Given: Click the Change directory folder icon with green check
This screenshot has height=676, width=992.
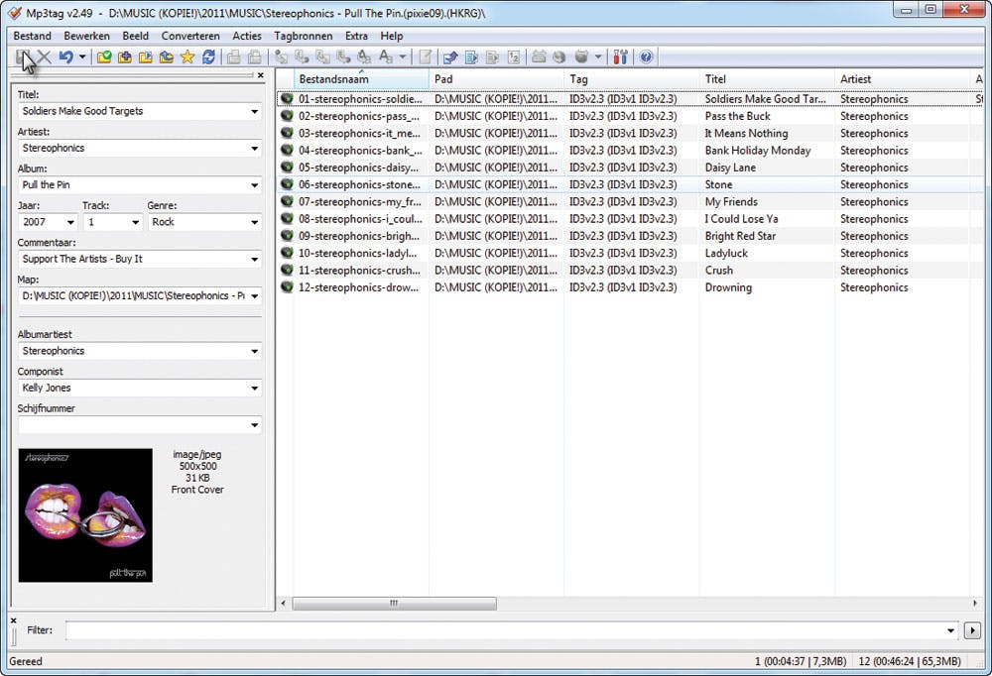Looking at the screenshot, I should coord(104,57).
